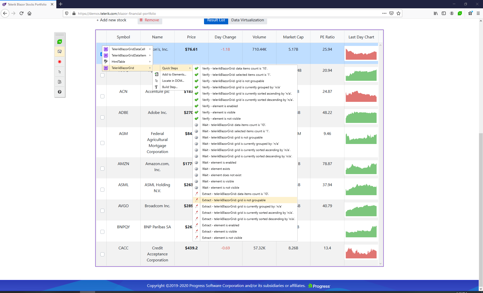The height and width of the screenshot is (293, 483).
Task: Expand the TelerikBlazorGridDataItem submenu arrow
Action: click(150, 55)
